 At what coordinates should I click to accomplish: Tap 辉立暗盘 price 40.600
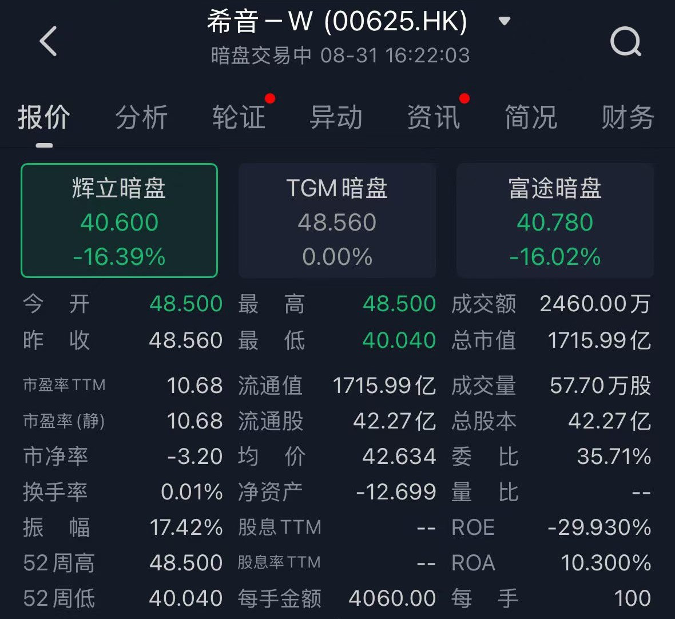pos(119,223)
